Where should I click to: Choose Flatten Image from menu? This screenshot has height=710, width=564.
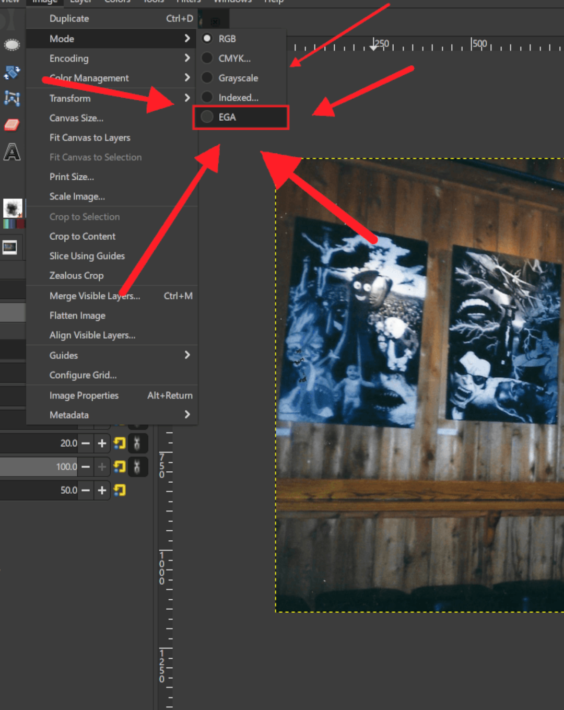click(77, 316)
